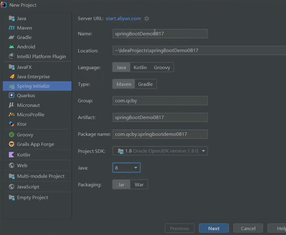Select Maven in the project type list
The height and width of the screenshot is (235, 286).
[x=37, y=28]
